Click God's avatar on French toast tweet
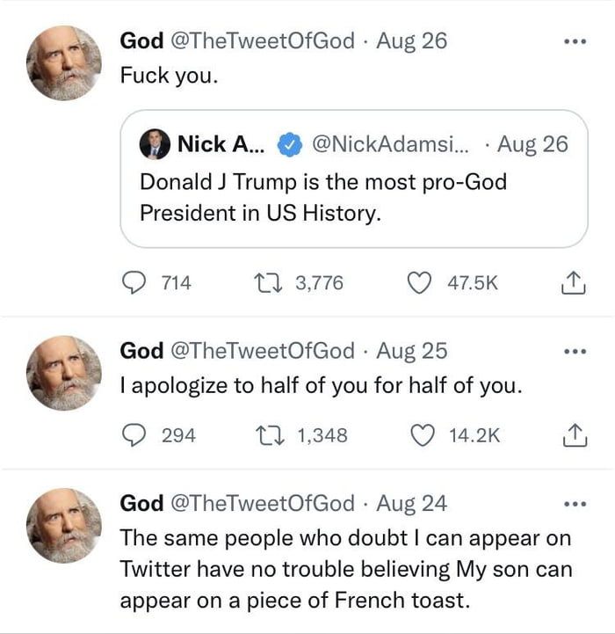The image size is (615, 634). coord(63,525)
